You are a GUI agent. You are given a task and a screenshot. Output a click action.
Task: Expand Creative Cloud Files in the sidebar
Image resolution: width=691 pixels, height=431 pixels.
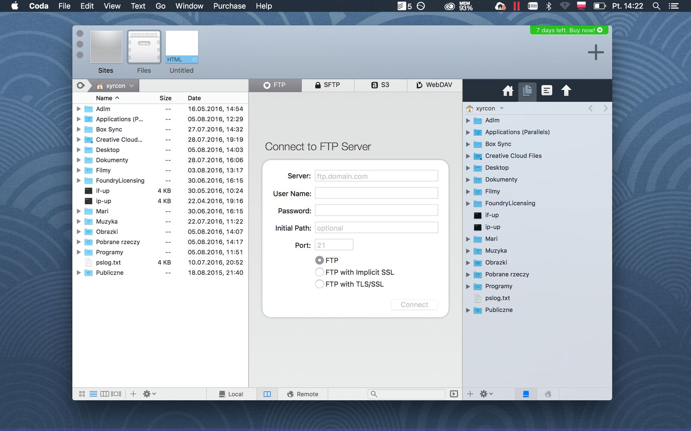[x=468, y=156]
